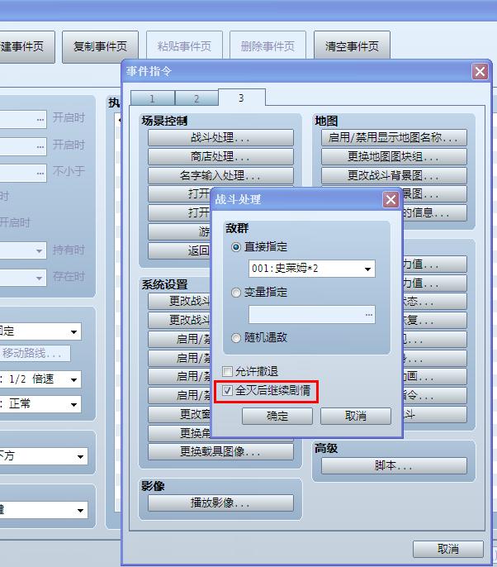Select the 随机遇敌 radio button
Screen dimensions: 497x567
236,338
